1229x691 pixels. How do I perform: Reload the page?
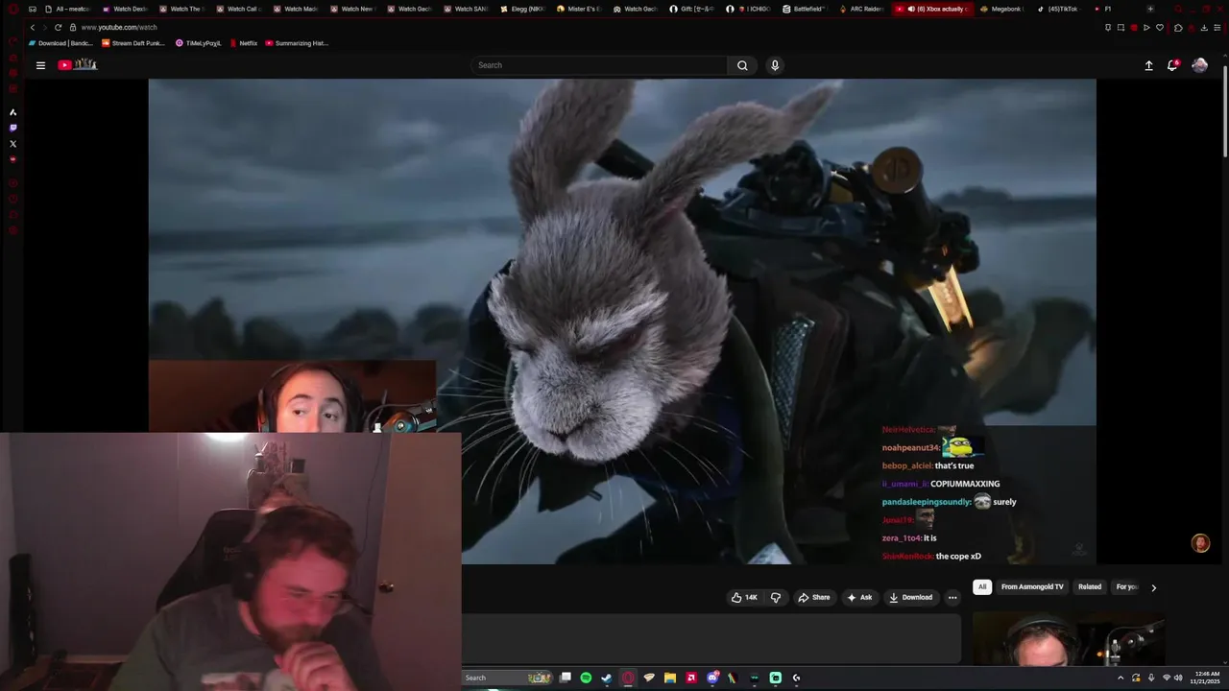pos(58,27)
